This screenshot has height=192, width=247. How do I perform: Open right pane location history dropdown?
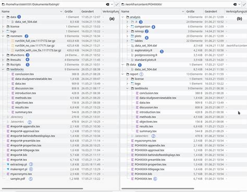(x=239, y=4)
